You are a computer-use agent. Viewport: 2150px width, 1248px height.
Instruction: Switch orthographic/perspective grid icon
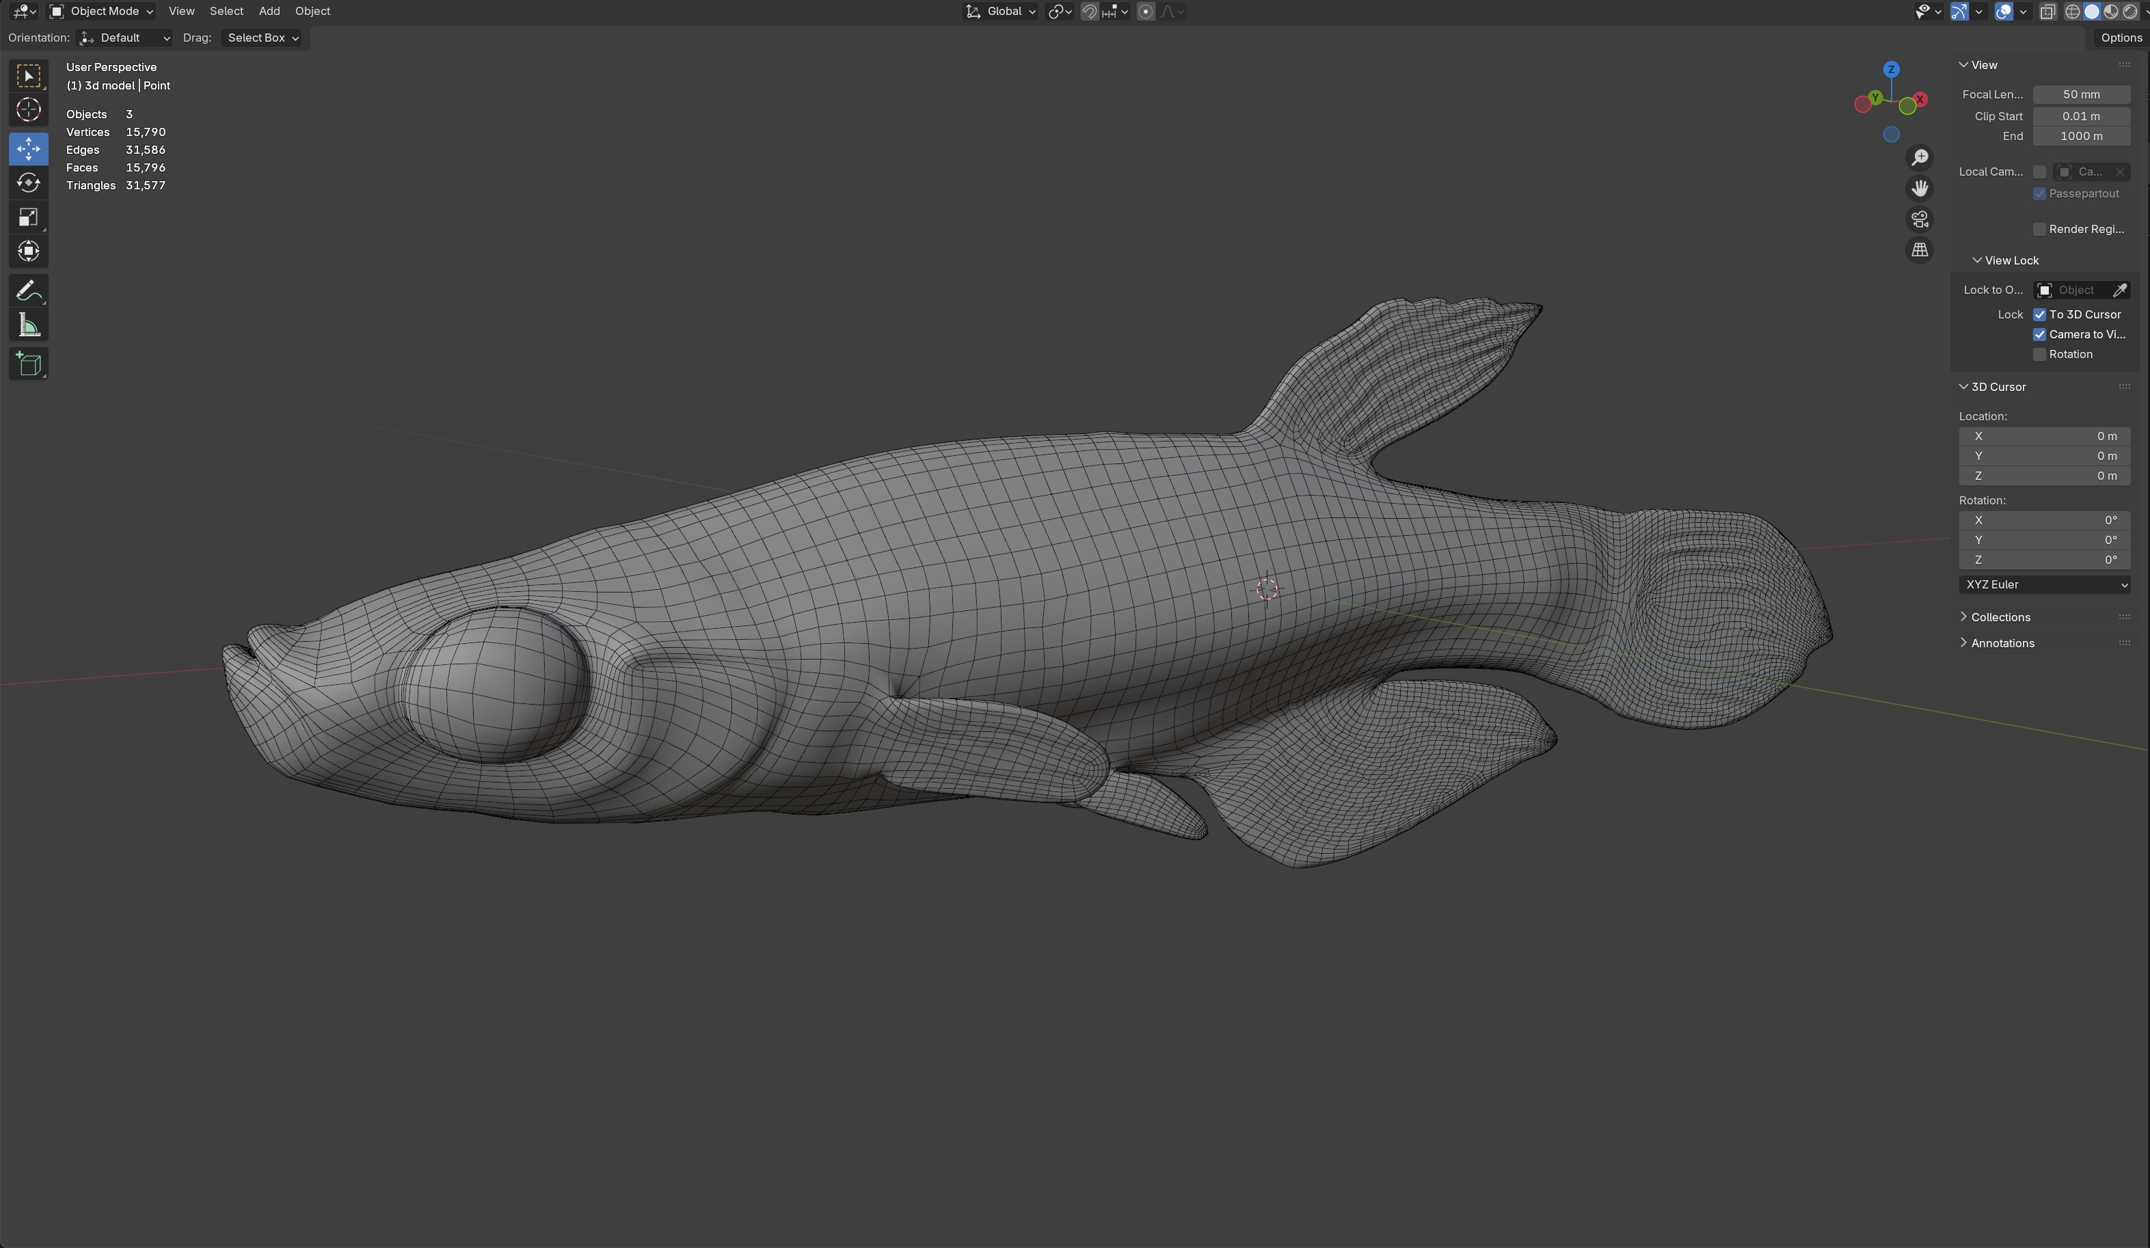1920,250
